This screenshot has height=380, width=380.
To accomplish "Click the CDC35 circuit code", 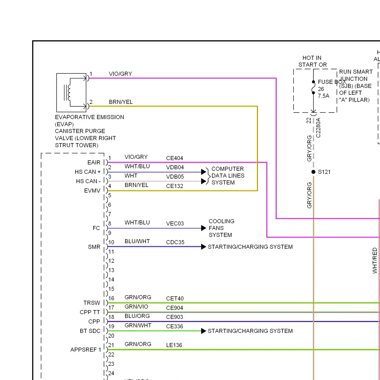I will coord(175,242).
